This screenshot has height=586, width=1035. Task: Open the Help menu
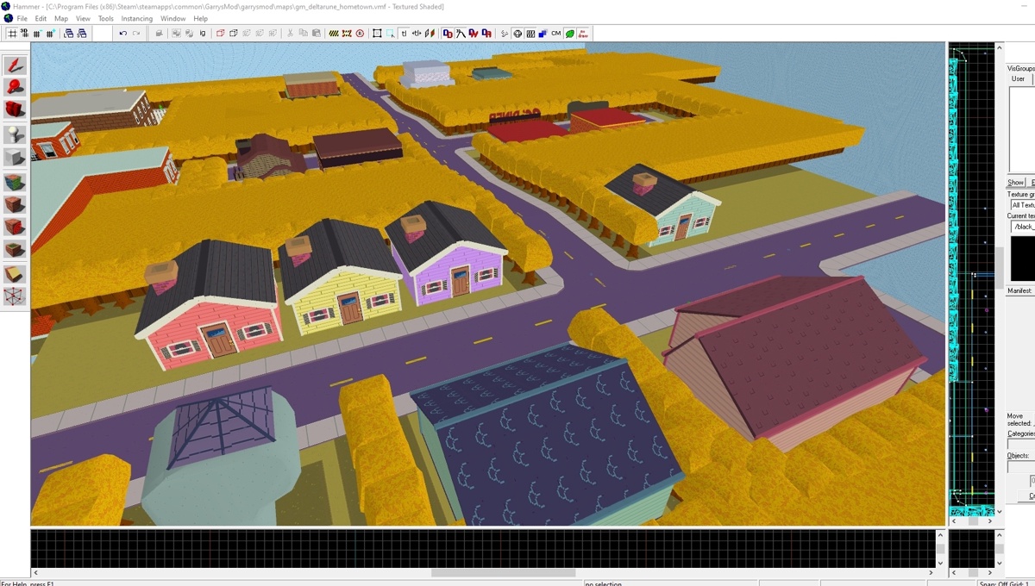point(200,18)
